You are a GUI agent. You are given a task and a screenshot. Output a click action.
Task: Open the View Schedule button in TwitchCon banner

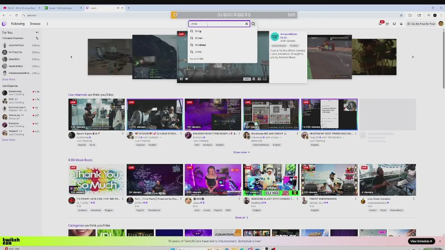pyautogui.click(x=421, y=241)
